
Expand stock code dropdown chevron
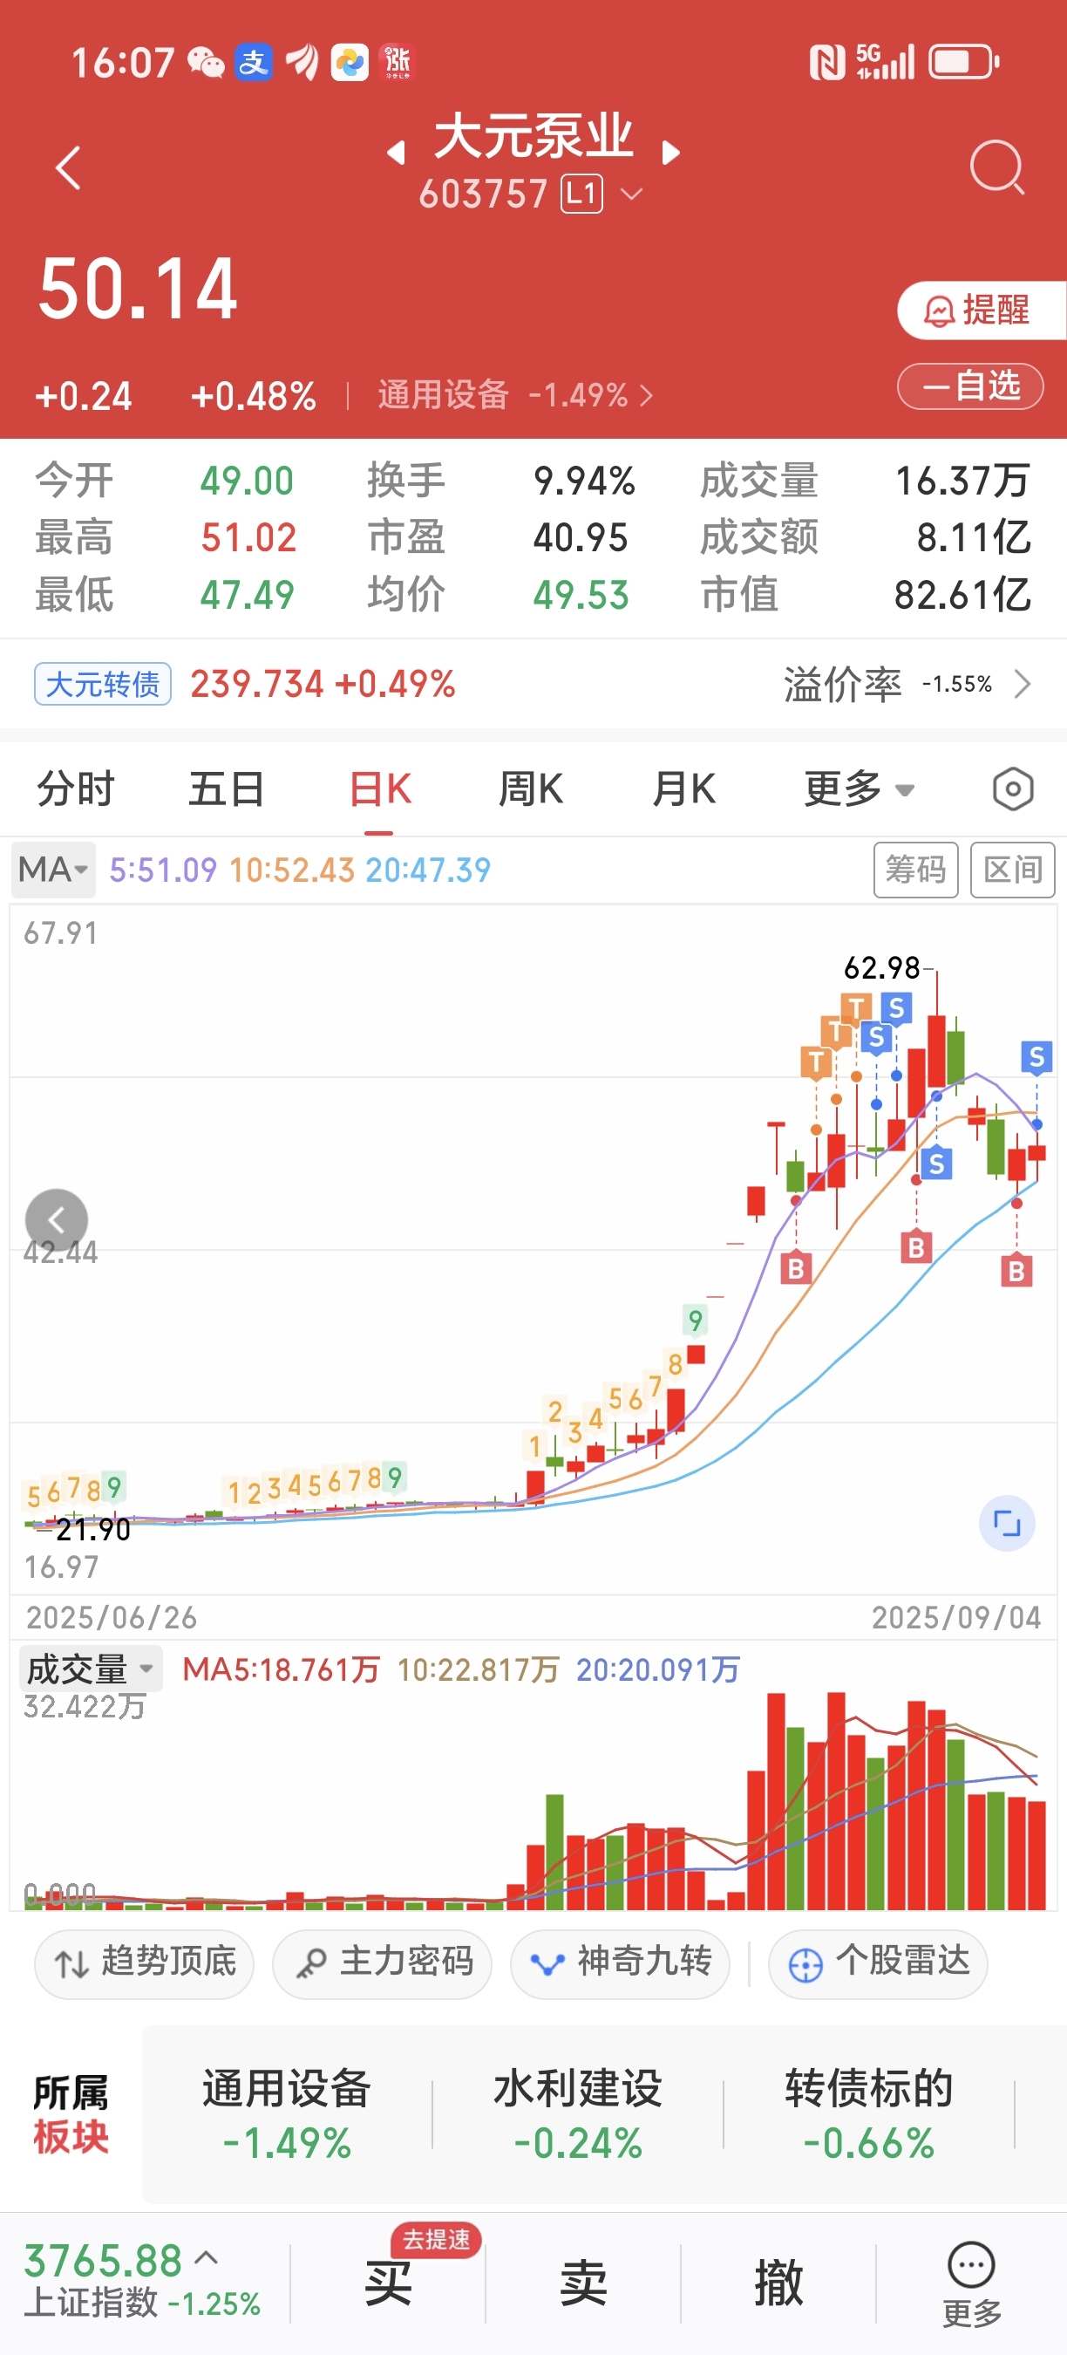click(631, 195)
